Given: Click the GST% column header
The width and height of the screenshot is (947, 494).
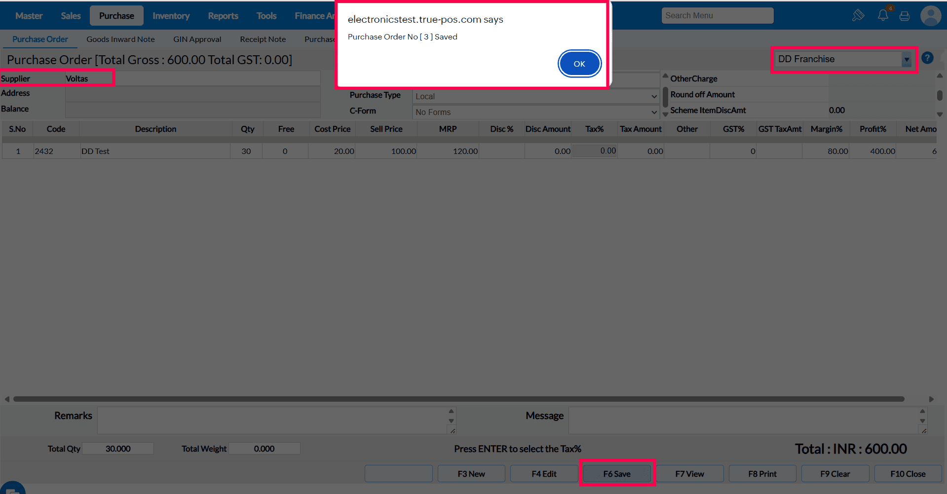Looking at the screenshot, I should click(x=733, y=129).
